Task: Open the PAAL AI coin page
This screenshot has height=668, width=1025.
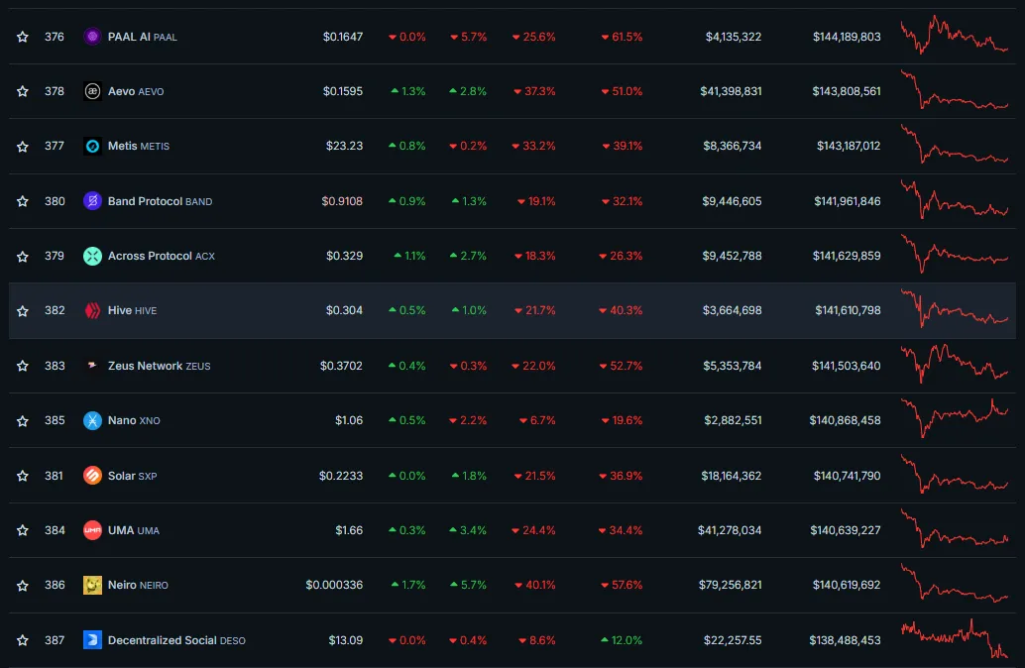Action: click(143, 37)
